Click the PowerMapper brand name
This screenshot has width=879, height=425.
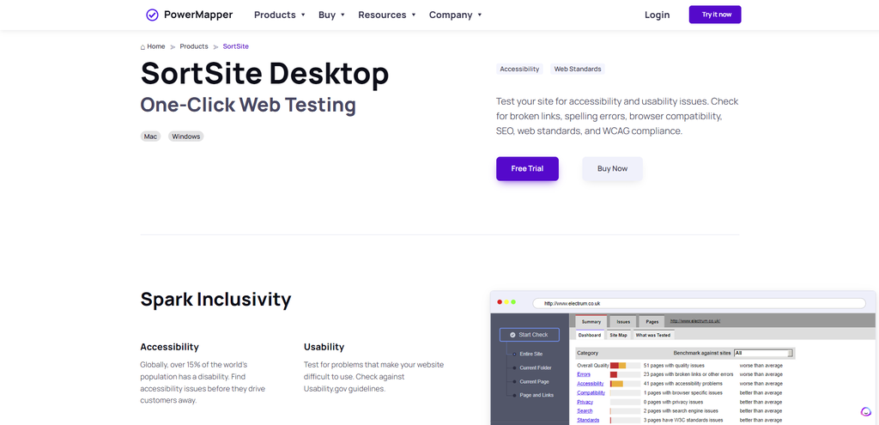tap(198, 15)
